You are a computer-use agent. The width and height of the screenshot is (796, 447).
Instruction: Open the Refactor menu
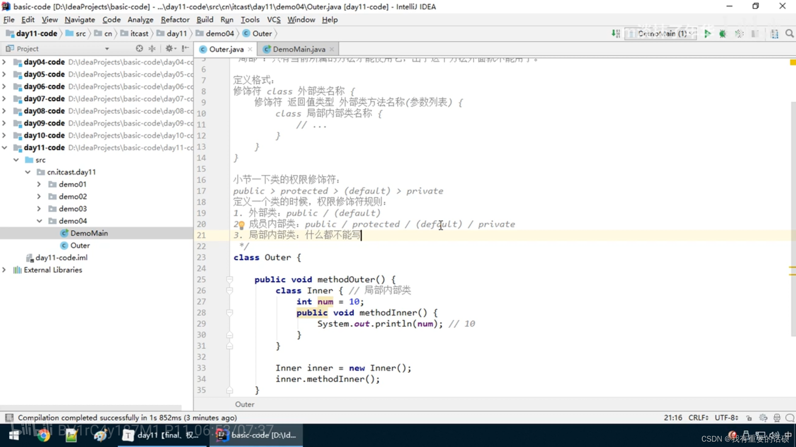(x=175, y=19)
